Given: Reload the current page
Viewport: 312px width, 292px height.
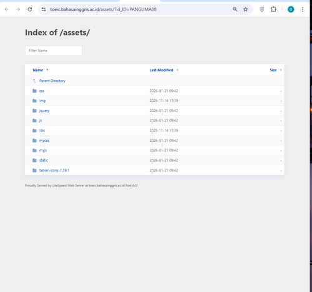Looking at the screenshot, I should tap(30, 9).
